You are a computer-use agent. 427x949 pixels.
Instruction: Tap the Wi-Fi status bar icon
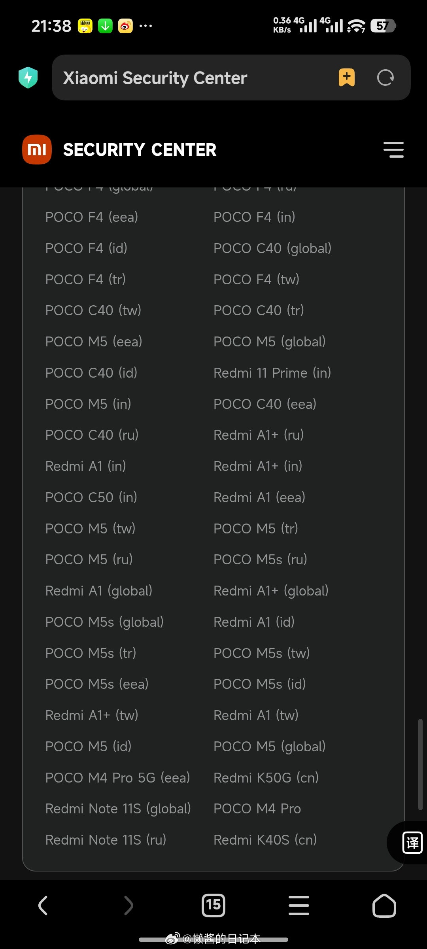[x=356, y=26]
